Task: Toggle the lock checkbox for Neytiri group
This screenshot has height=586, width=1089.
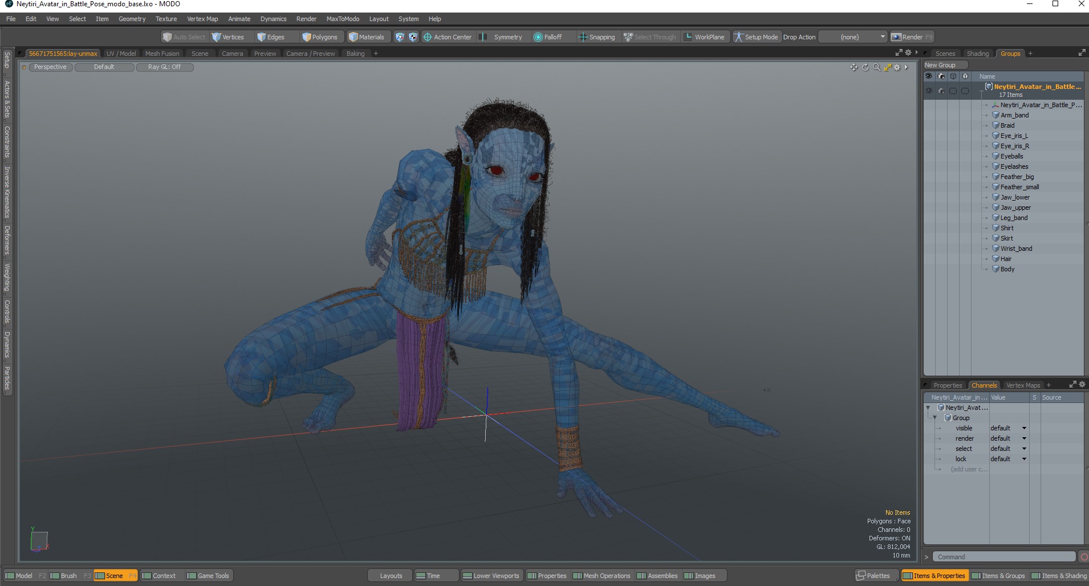Action: (x=965, y=91)
